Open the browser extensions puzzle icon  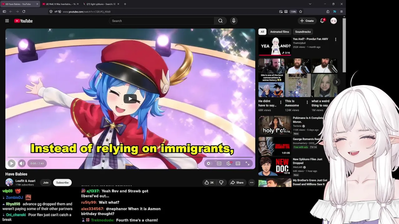pos(328,12)
